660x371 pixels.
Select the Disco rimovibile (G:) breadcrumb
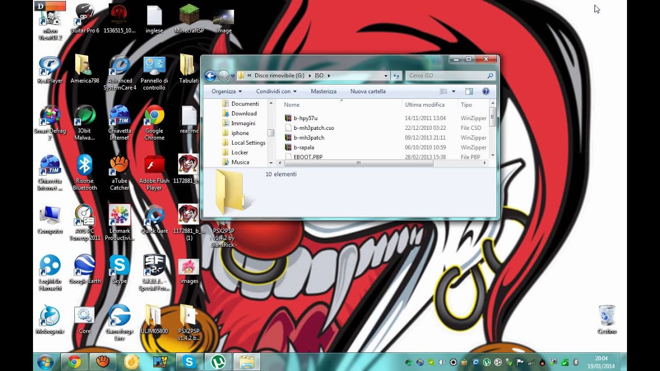click(x=280, y=76)
